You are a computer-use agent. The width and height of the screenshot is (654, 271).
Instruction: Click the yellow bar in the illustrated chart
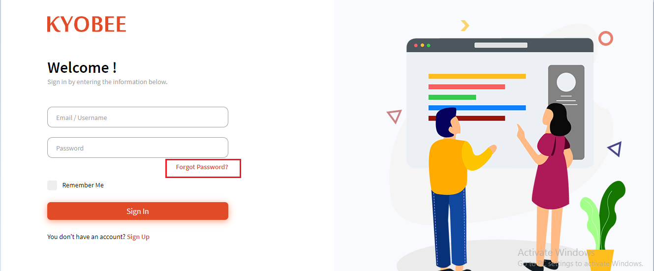click(x=477, y=76)
